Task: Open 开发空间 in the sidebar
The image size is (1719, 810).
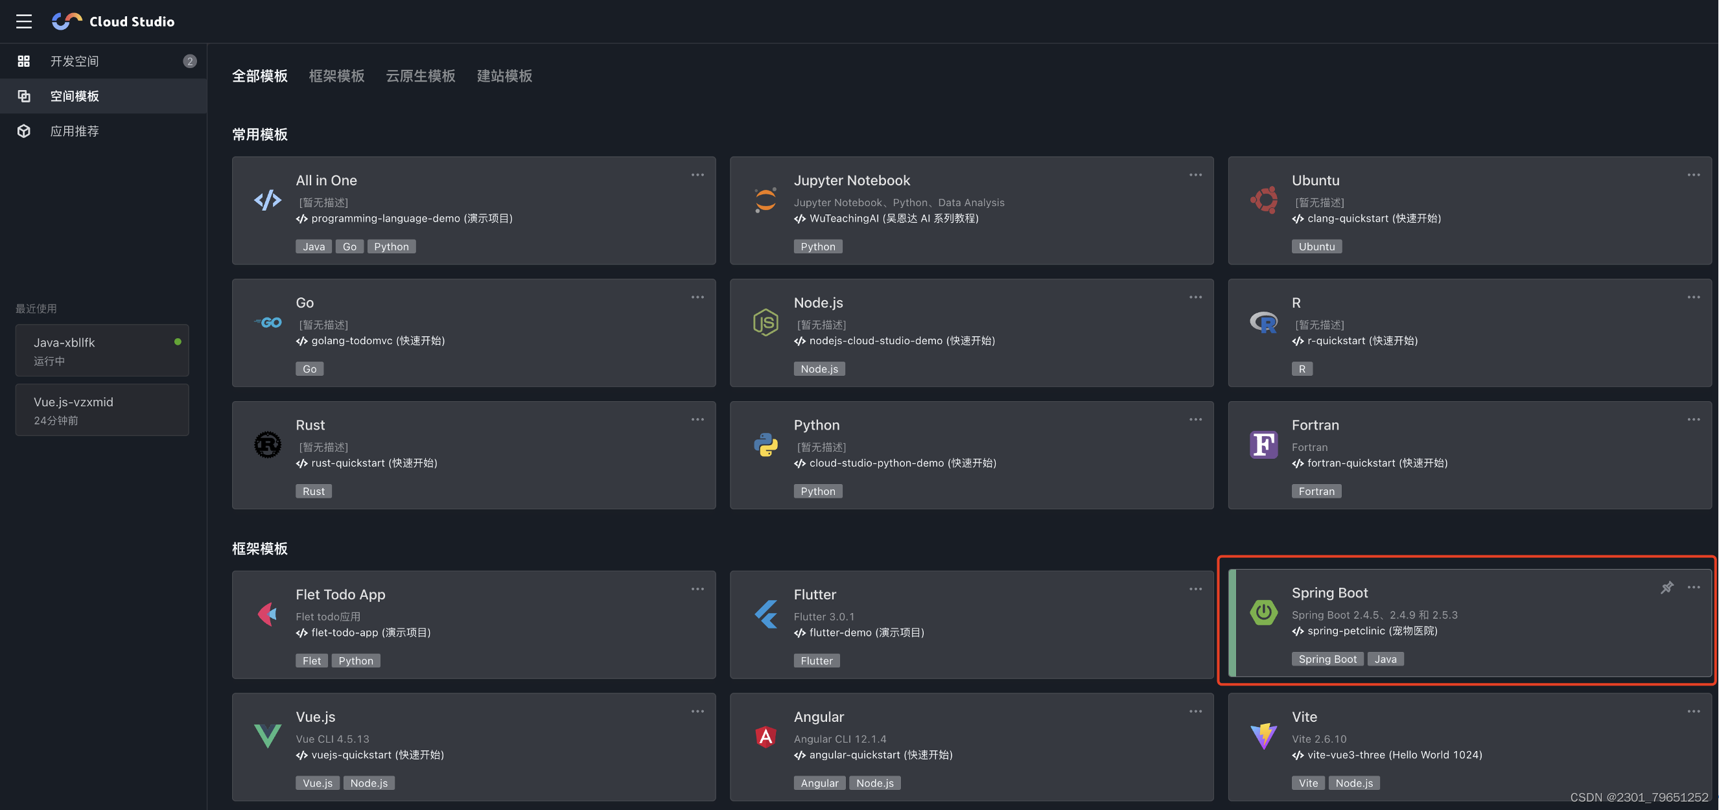Action: pos(104,62)
